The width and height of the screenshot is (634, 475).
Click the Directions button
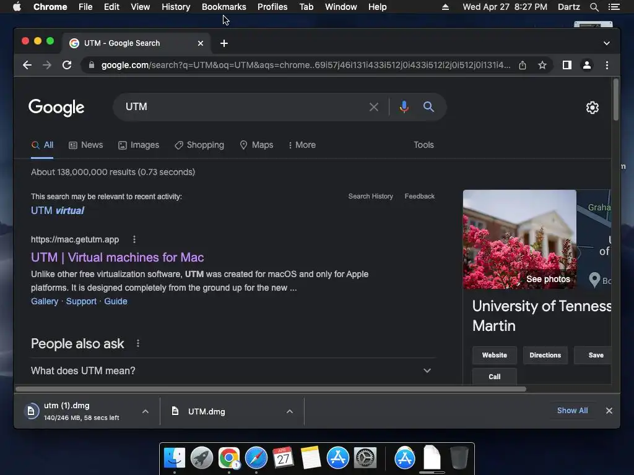545,355
